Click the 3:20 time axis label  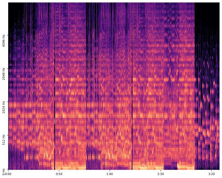pyautogui.click(x=211, y=174)
